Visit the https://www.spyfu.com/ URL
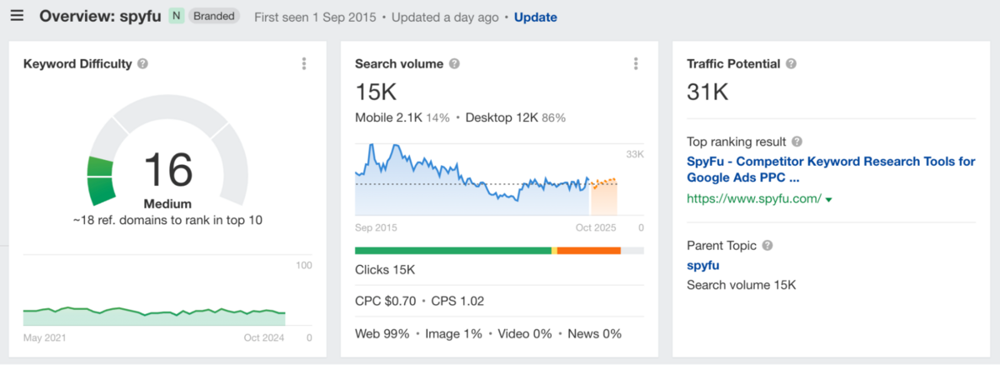 [x=753, y=198]
